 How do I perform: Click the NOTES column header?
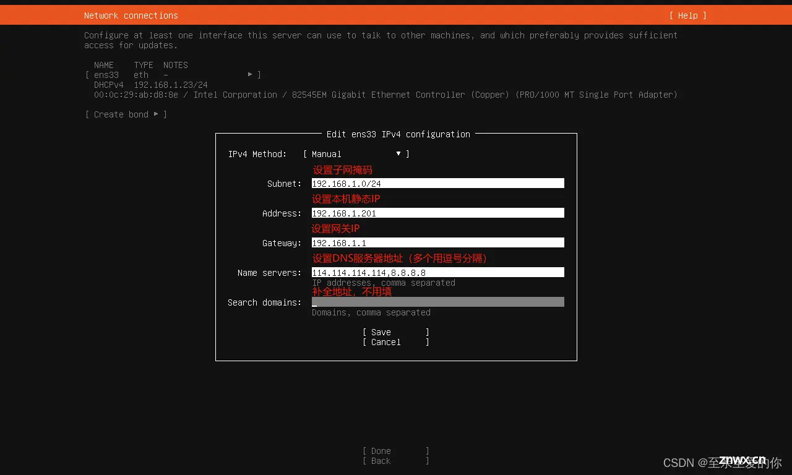coord(176,65)
